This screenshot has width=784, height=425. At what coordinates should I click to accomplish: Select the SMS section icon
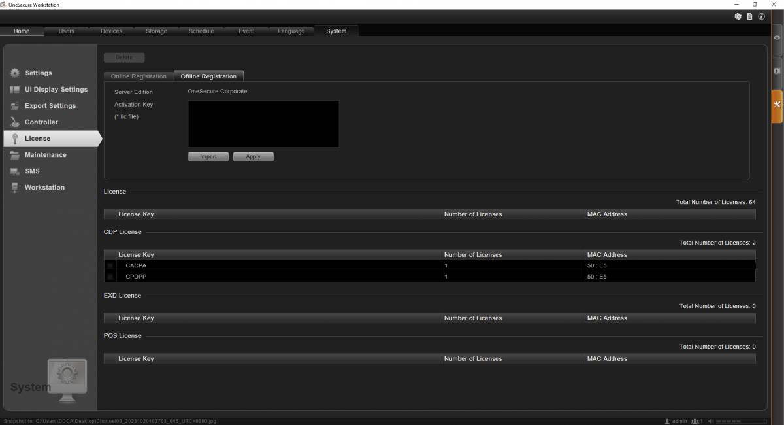[x=14, y=171]
